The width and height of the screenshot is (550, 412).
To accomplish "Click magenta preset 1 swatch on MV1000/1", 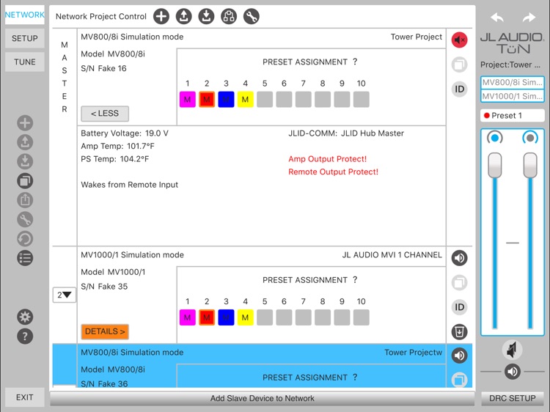I will click(x=187, y=317).
